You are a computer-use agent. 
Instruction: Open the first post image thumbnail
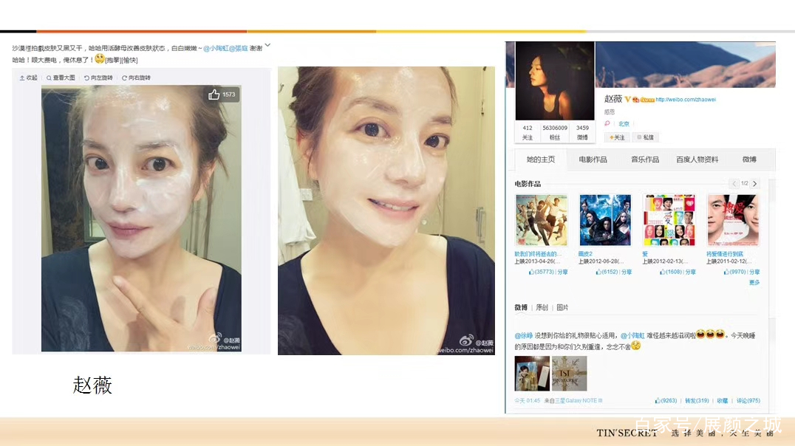(x=532, y=374)
